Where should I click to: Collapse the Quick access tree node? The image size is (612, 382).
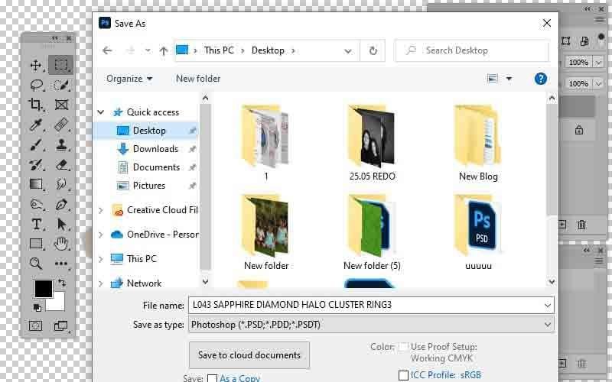(x=101, y=112)
